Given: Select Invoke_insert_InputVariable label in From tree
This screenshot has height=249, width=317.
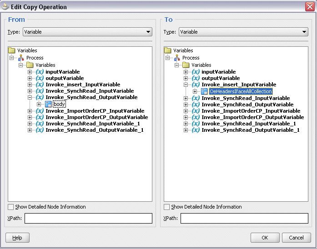Looking at the screenshot, I should tap(83, 85).
